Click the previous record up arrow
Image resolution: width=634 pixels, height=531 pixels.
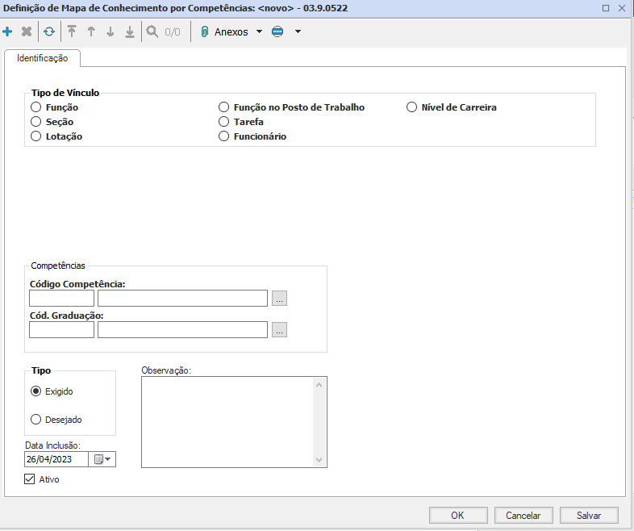(x=91, y=32)
